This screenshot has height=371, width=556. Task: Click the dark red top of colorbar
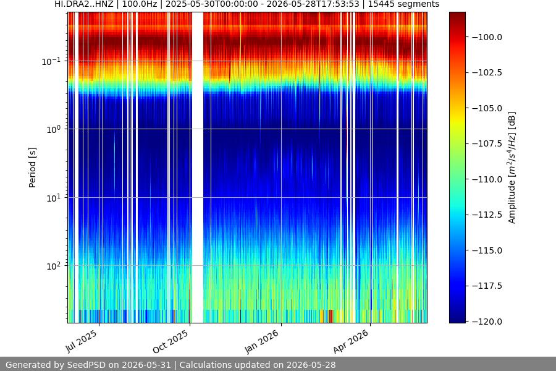tap(457, 18)
